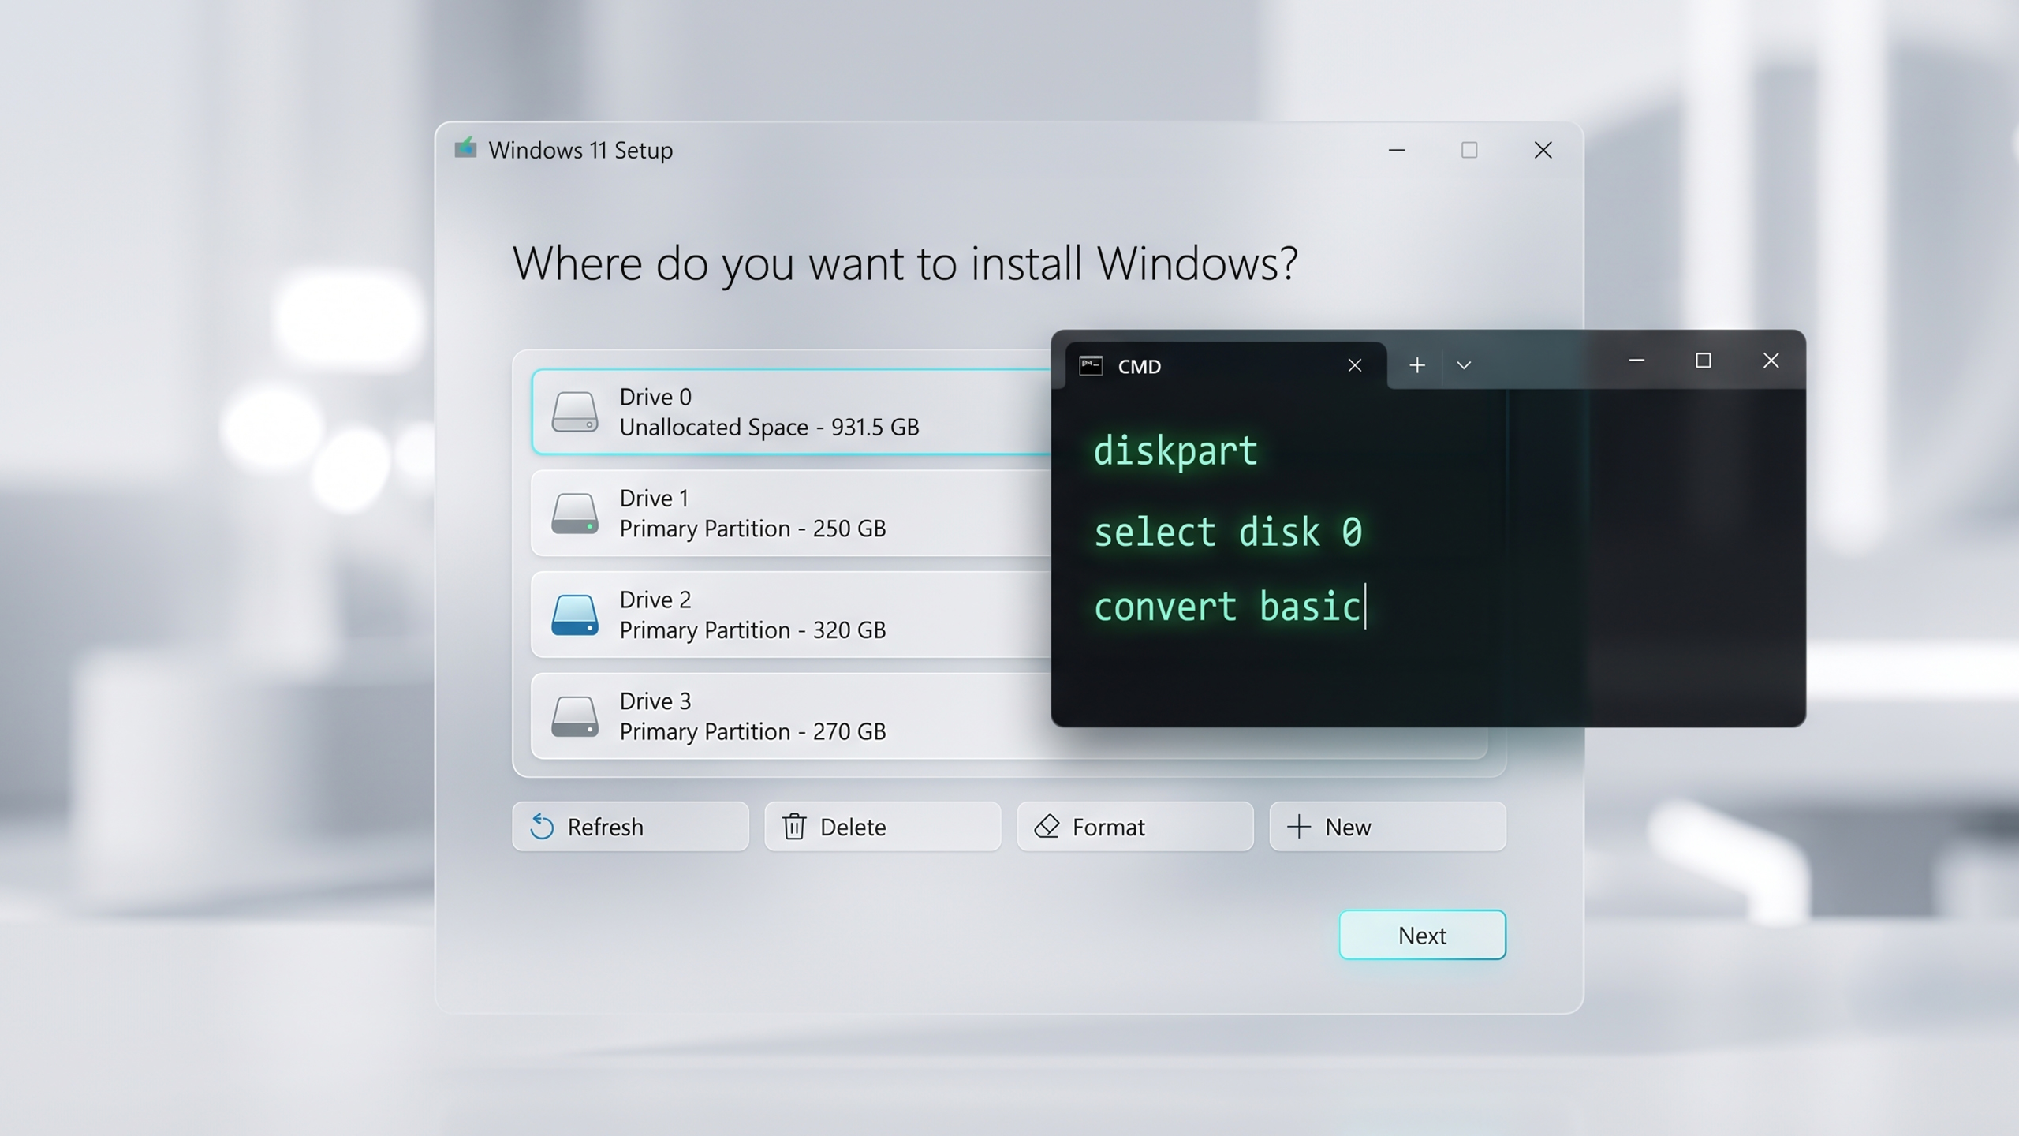The width and height of the screenshot is (2019, 1136).
Task: Expand the CMD tab dropdown chevron
Action: tap(1464, 364)
